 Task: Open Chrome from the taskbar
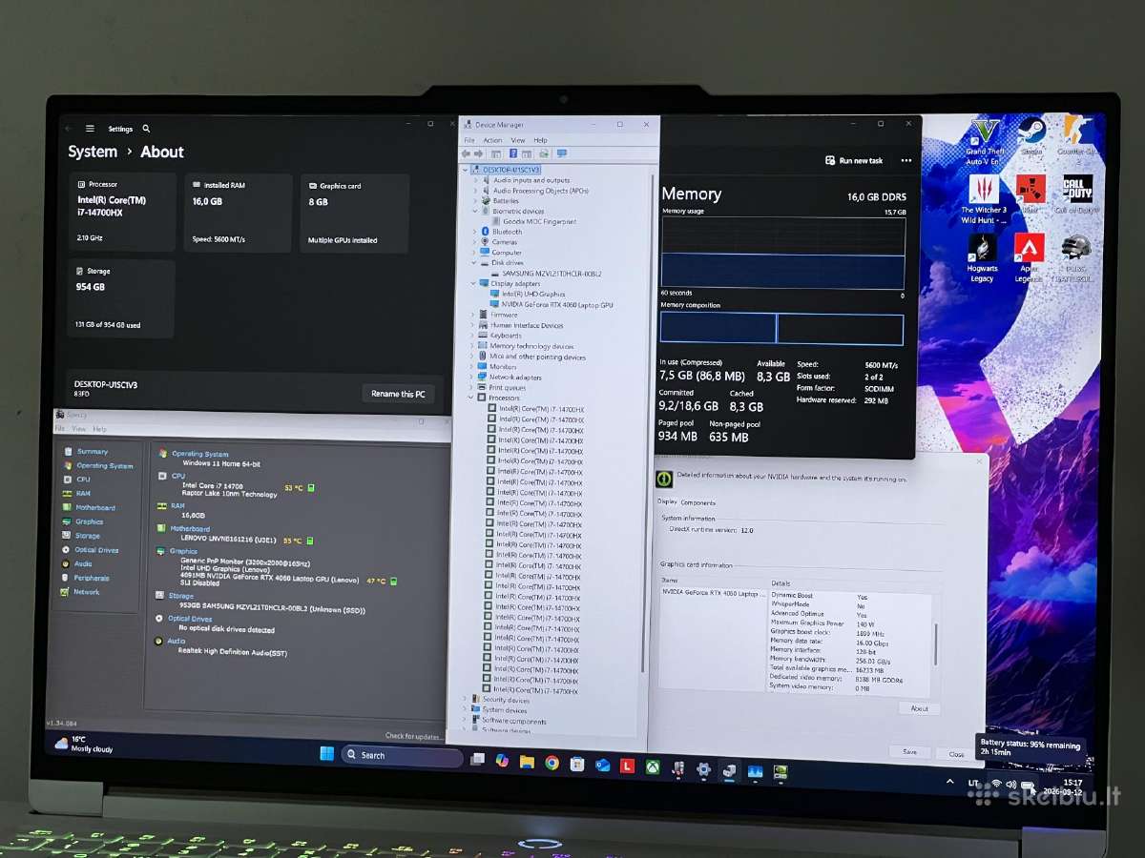click(x=552, y=763)
